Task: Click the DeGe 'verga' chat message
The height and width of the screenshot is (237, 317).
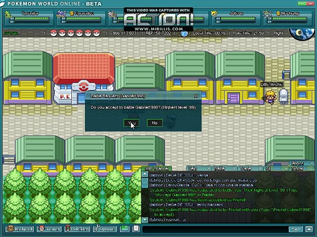Action: (179, 175)
